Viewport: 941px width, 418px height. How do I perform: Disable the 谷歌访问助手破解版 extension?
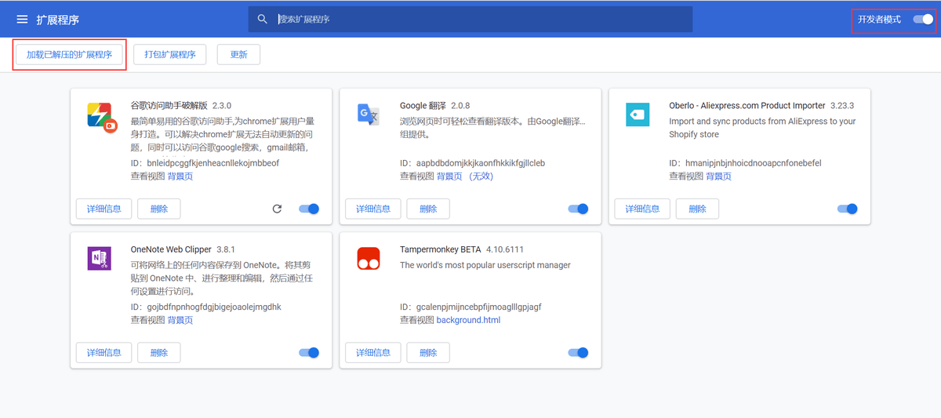tap(310, 209)
